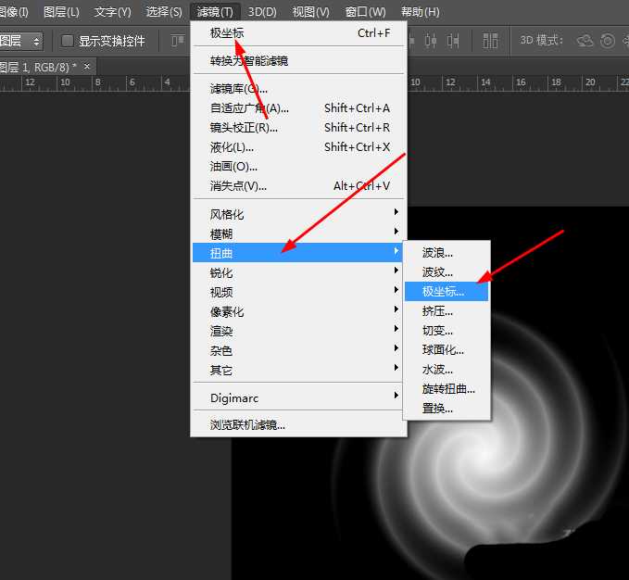The height and width of the screenshot is (580, 629).
Task: Choose 极坐标... in the 扭曲 submenu
Action: (446, 291)
